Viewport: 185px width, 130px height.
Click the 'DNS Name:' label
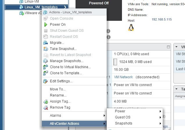[136, 10]
